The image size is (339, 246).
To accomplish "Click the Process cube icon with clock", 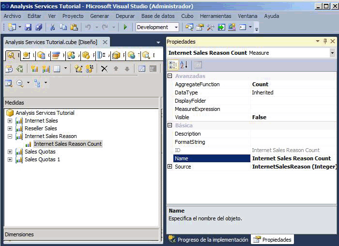I will (x=9, y=69).
